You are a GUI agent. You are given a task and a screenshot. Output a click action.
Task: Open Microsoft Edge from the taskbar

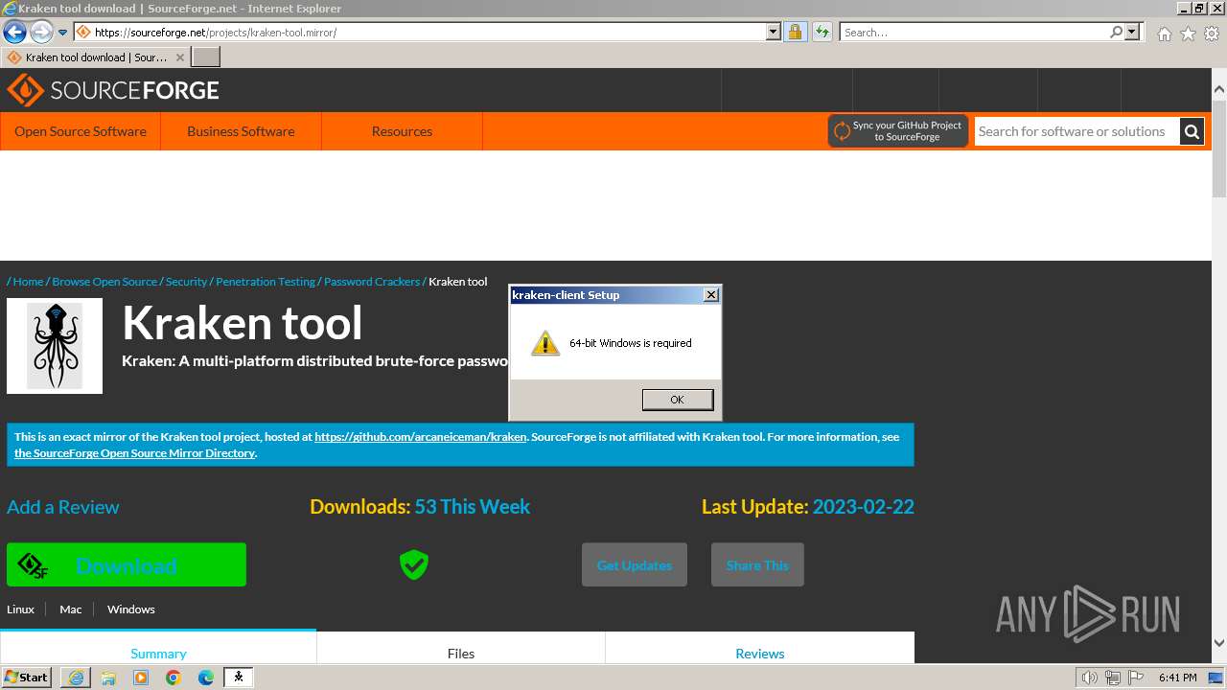tap(206, 678)
